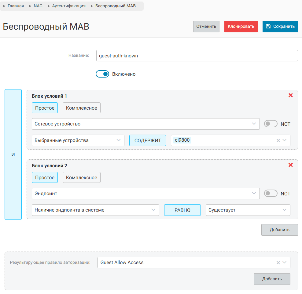Click the Название input field
302x294 pixels.
197,56
